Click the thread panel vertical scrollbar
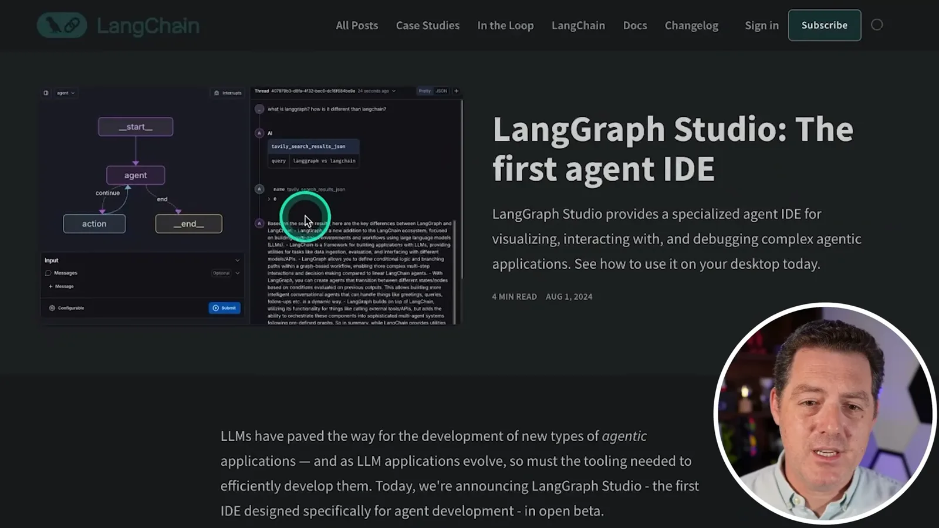This screenshot has width=939, height=528. pos(462,189)
